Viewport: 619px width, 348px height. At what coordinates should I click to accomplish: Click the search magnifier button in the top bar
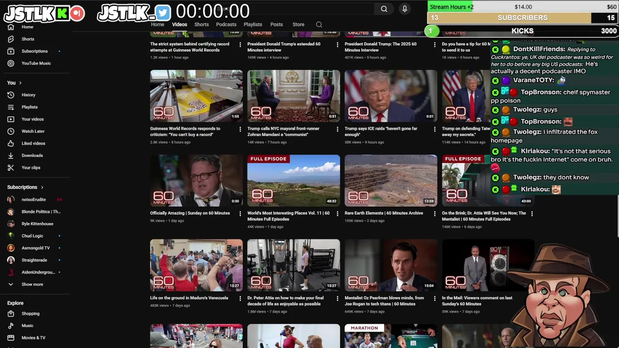point(384,9)
